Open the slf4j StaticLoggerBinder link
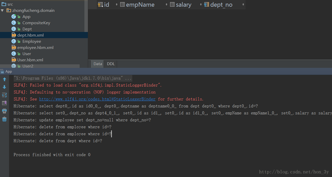 pyautogui.click(x=97, y=99)
